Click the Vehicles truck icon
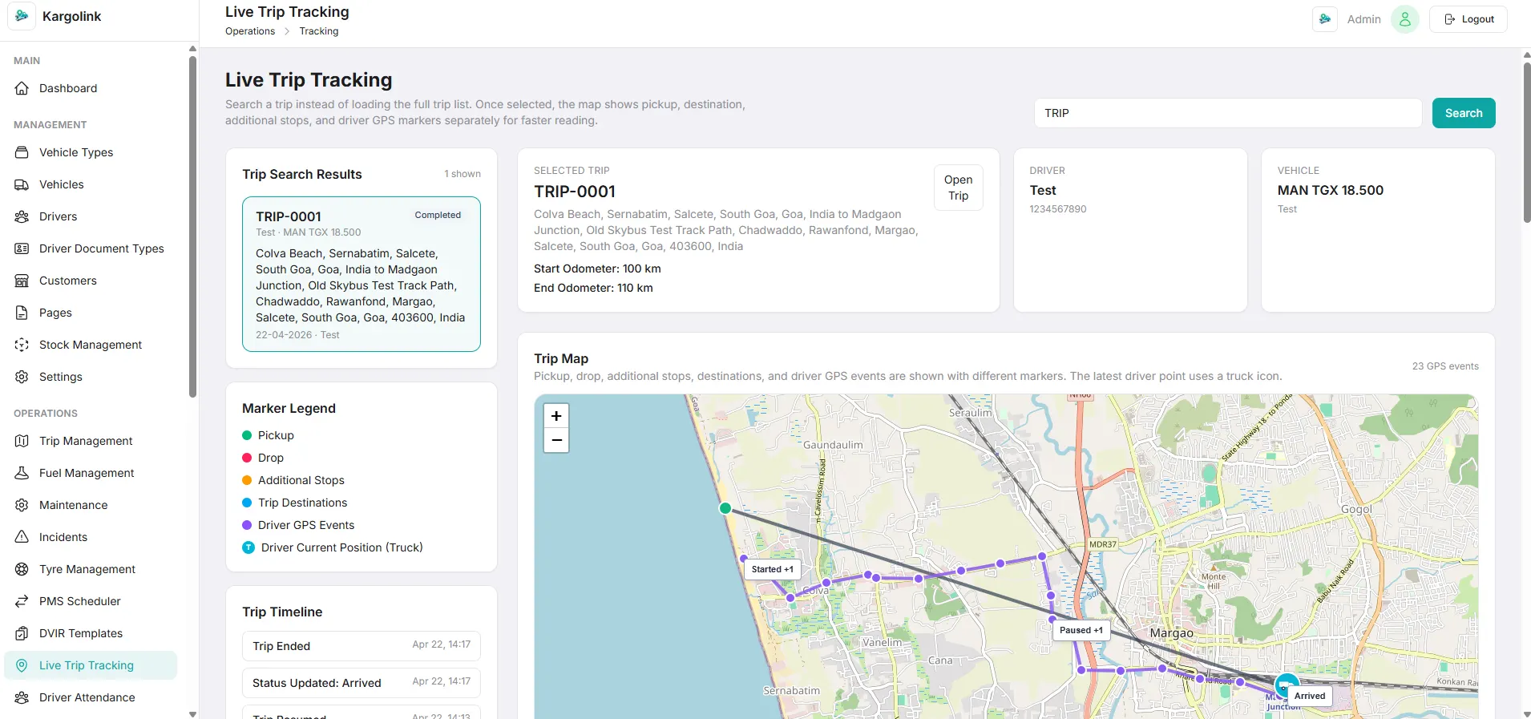The image size is (1531, 719). (x=22, y=184)
